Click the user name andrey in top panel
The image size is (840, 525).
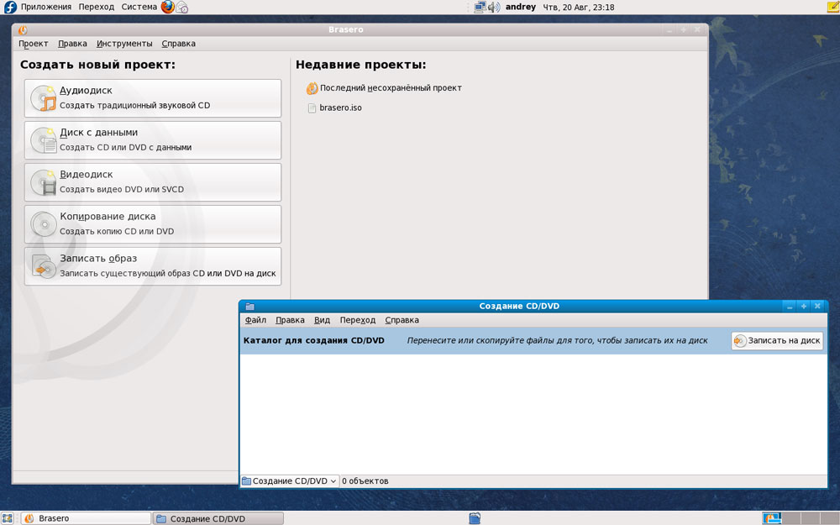point(520,7)
